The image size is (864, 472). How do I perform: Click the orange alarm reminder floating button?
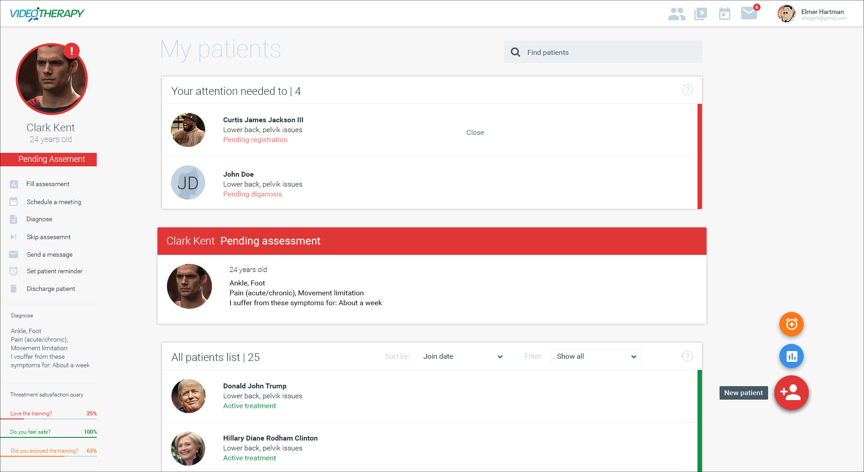click(x=792, y=324)
